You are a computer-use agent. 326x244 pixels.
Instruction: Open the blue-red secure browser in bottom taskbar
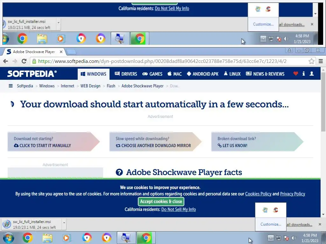point(87,238)
